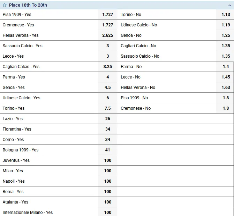Bet on Lecce Yes at 3
The width and height of the screenshot is (234, 216).
(107, 56)
